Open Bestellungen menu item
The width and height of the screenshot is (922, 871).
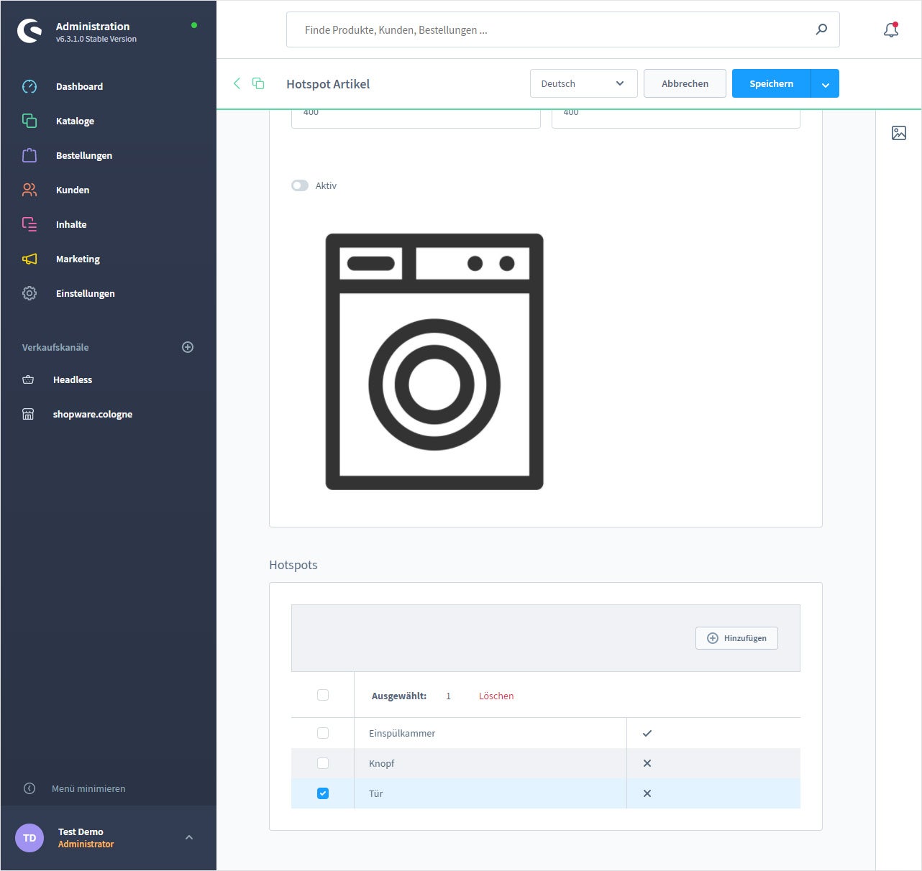coord(84,155)
